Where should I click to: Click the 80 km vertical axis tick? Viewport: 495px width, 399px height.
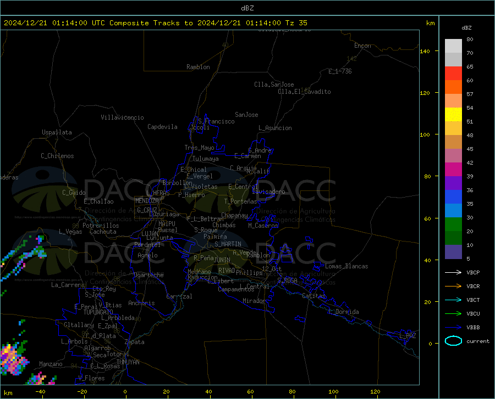coord(427,176)
